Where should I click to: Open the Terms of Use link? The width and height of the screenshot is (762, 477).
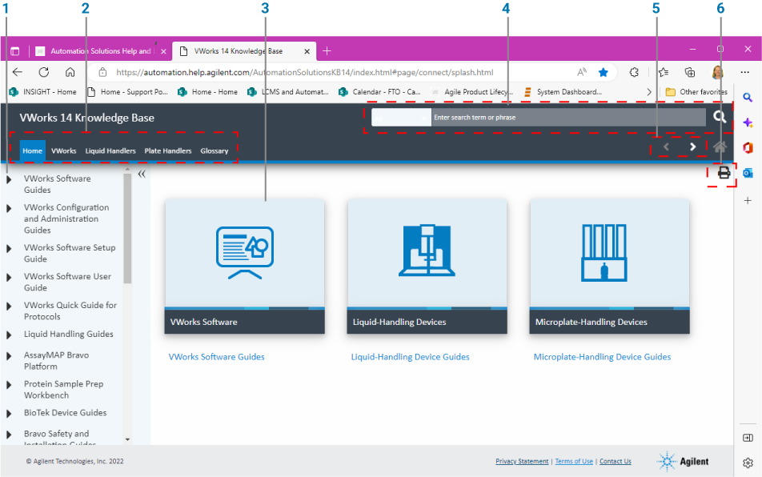tap(574, 461)
